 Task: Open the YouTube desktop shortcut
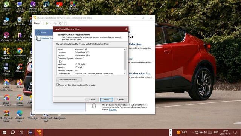pos(59,6)
